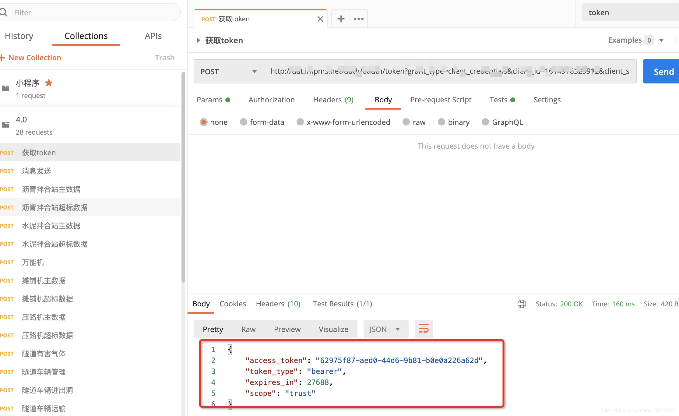Viewport: 679px width, 416px height.
Task: Open the Params request tab
Action: [x=213, y=100]
